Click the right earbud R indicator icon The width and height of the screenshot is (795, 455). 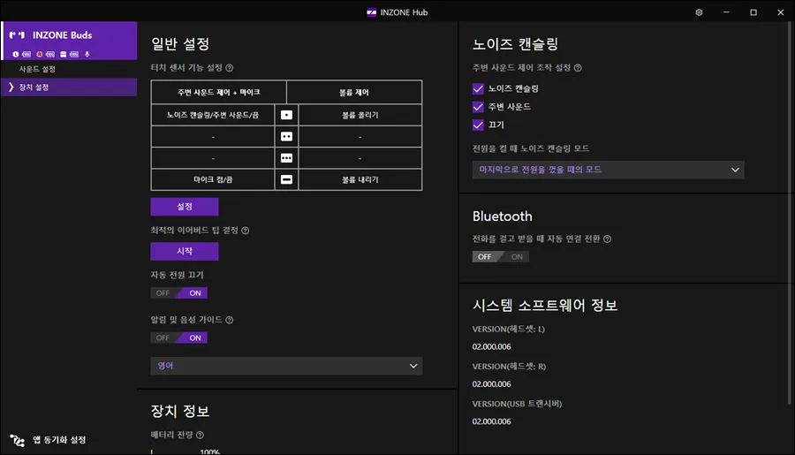pyautogui.click(x=40, y=54)
